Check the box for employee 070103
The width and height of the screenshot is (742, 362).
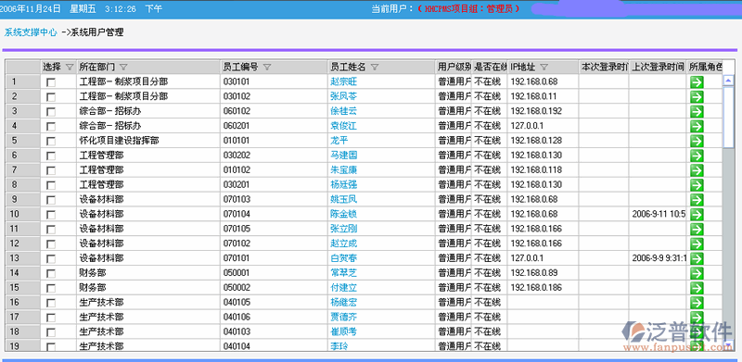tap(51, 200)
